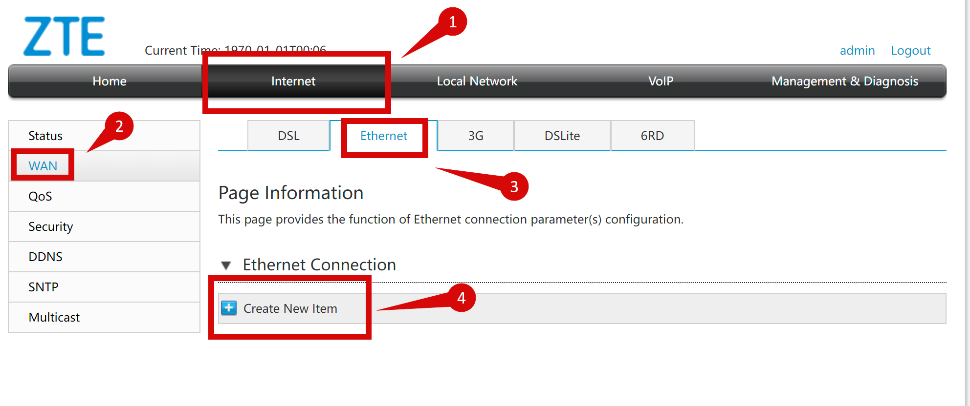
Task: Click the blue plus icon
Action: click(228, 308)
